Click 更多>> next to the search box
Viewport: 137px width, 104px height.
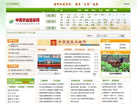[91, 36]
